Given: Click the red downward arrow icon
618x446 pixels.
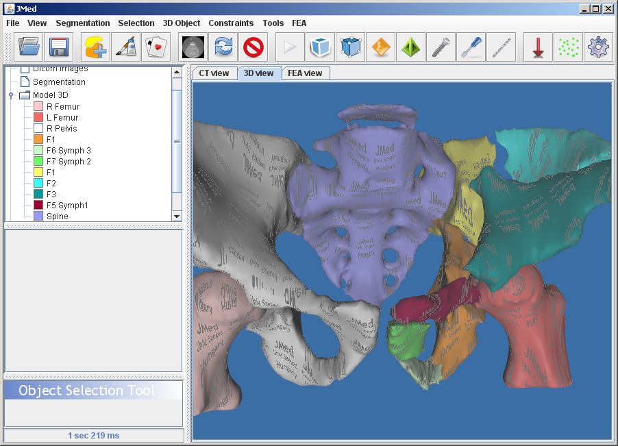Looking at the screenshot, I should [538, 47].
